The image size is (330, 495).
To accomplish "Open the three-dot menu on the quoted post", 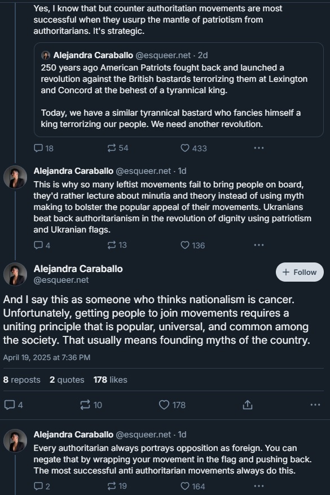I will [x=258, y=148].
